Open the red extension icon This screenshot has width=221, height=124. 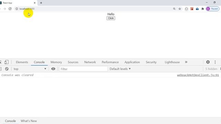(x=192, y=9)
